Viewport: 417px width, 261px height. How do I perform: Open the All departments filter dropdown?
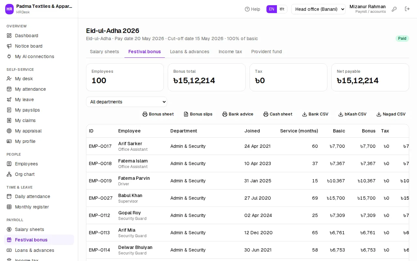pyautogui.click(x=126, y=102)
